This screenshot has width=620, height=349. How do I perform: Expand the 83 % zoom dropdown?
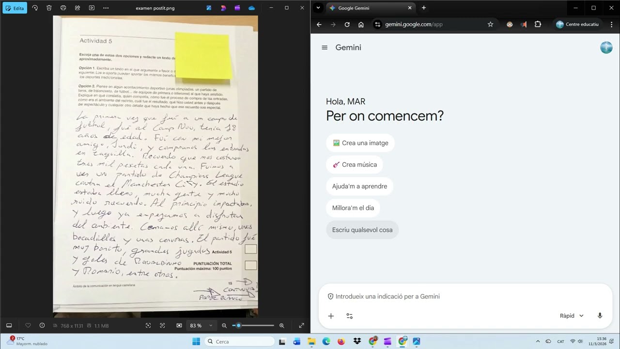point(201,326)
